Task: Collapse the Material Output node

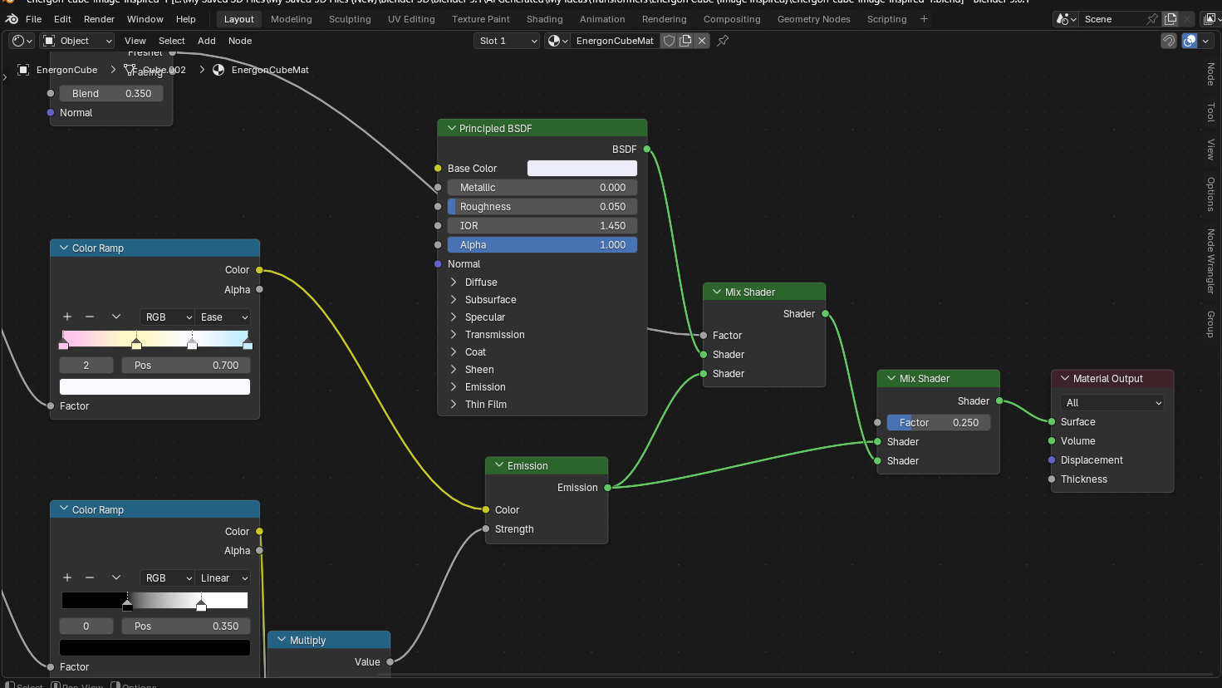Action: click(1065, 379)
